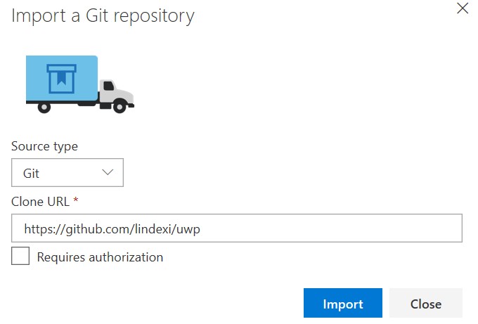The width and height of the screenshot is (478, 324).
Task: Click the red required asterisk by Clone URL
Action: click(x=76, y=200)
